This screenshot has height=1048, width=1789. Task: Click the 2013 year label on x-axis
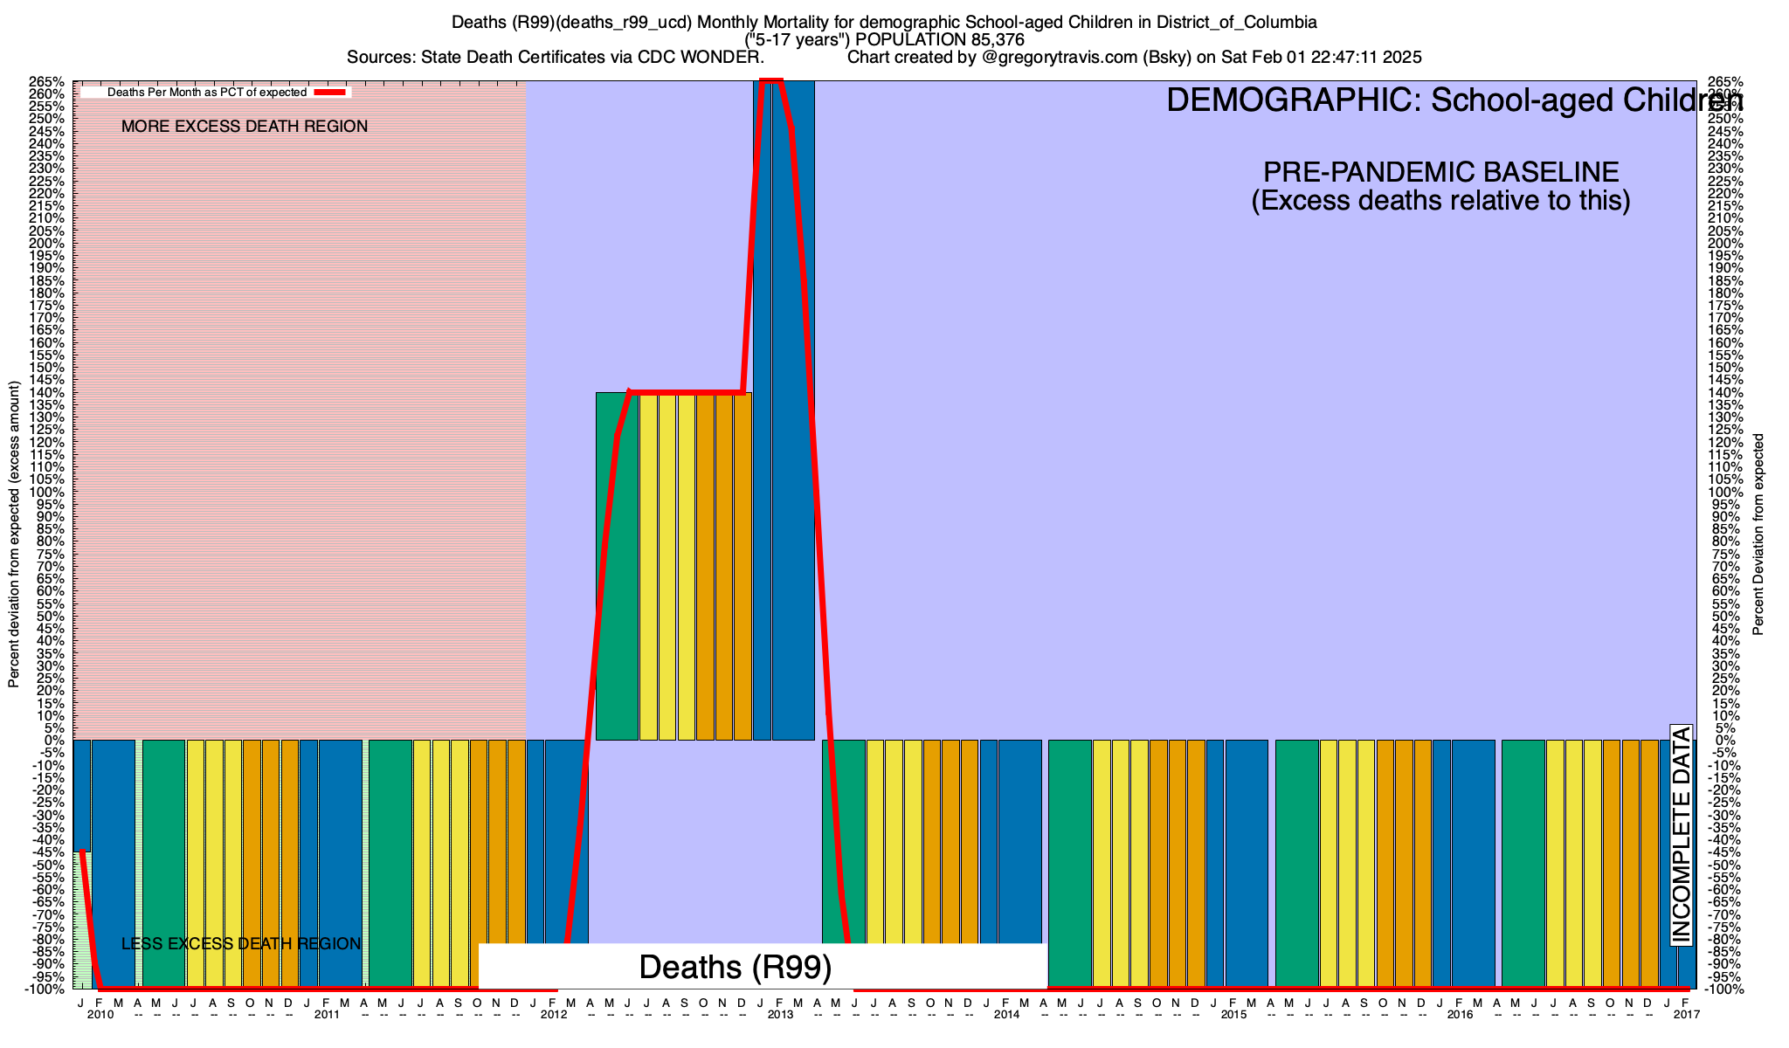point(780,1015)
